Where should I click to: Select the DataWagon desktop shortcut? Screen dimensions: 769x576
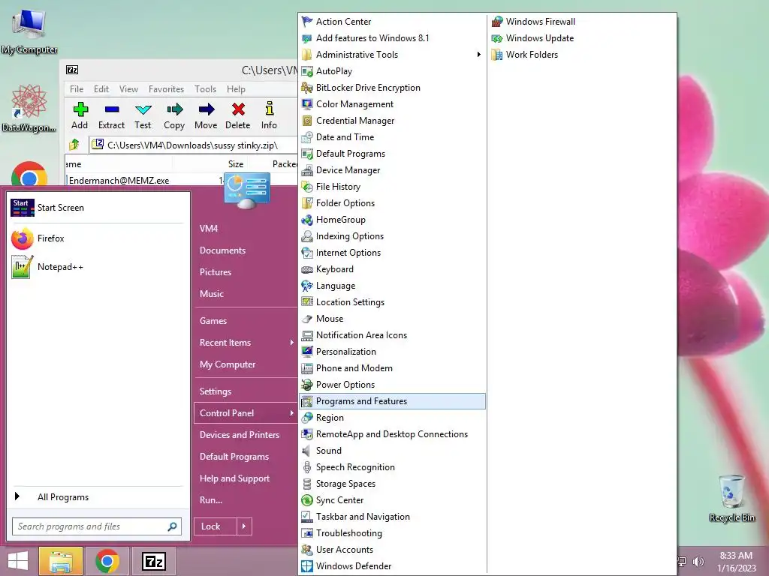click(29, 109)
